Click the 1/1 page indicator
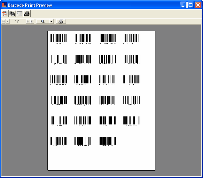Screen dimensions: 203x178 [x=17, y=21]
